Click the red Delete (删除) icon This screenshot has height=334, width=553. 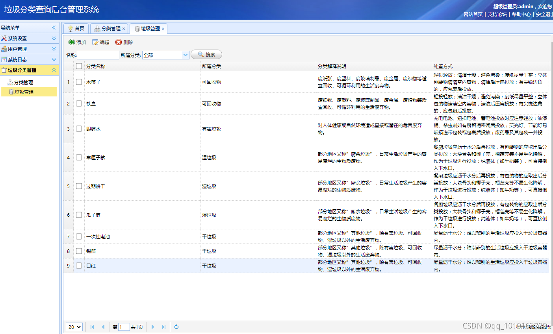[119, 42]
